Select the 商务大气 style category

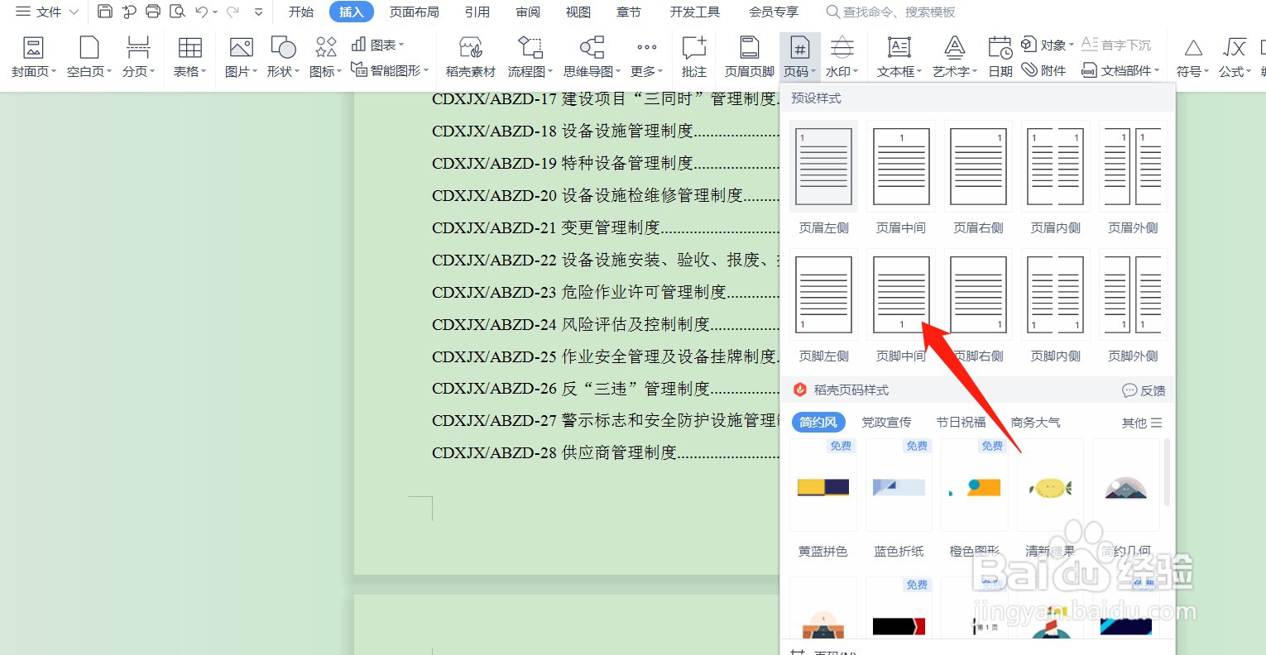(1035, 422)
